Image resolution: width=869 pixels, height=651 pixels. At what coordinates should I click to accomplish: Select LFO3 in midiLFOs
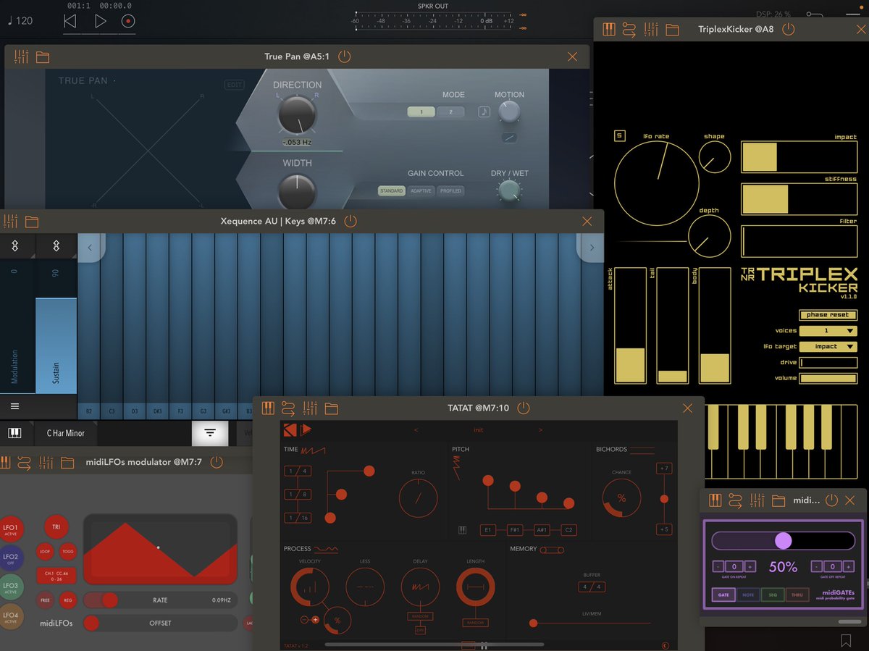[11, 587]
